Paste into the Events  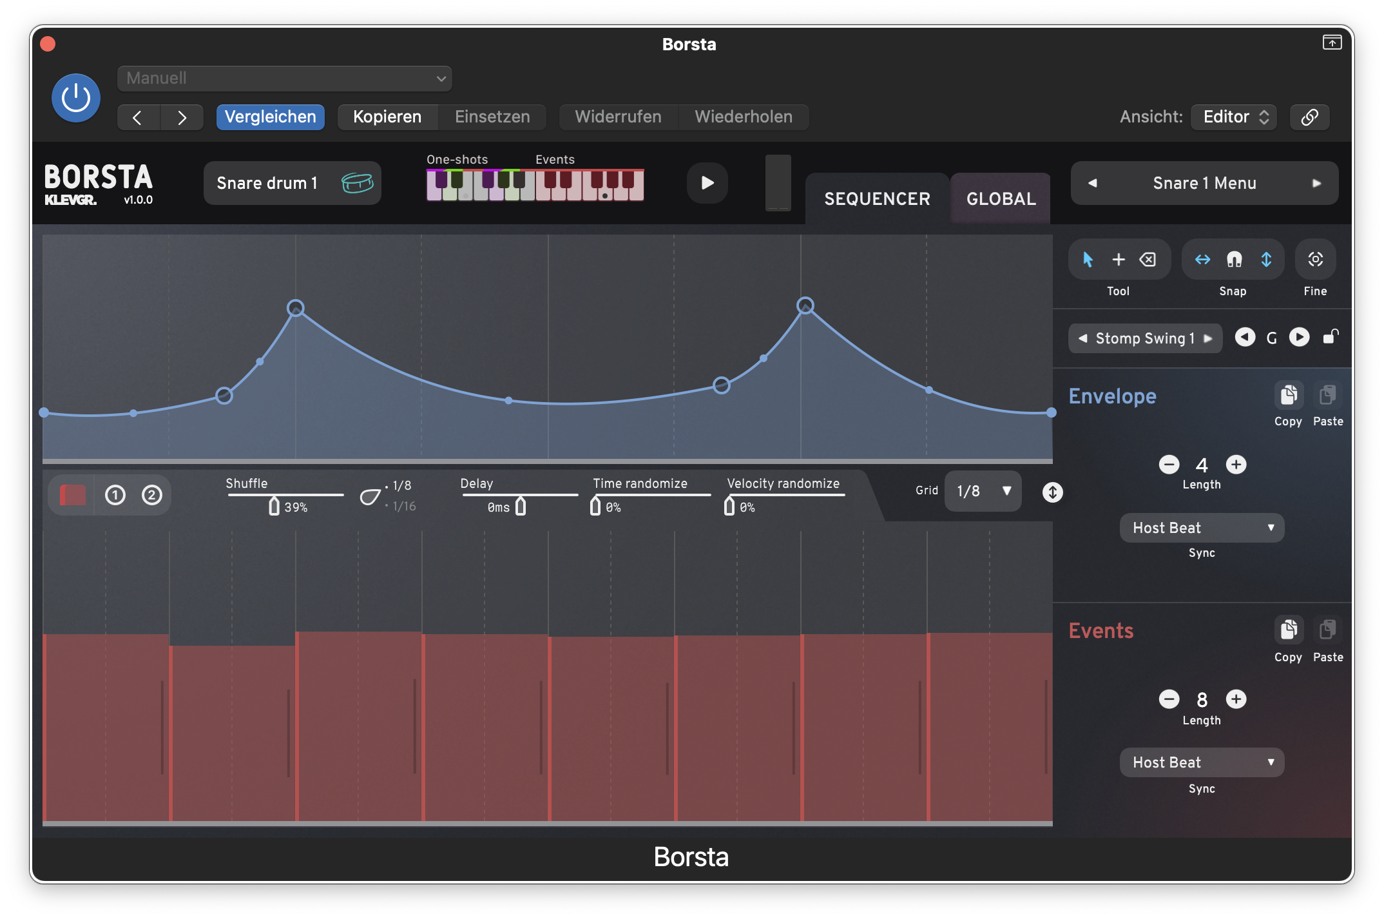pyautogui.click(x=1327, y=630)
